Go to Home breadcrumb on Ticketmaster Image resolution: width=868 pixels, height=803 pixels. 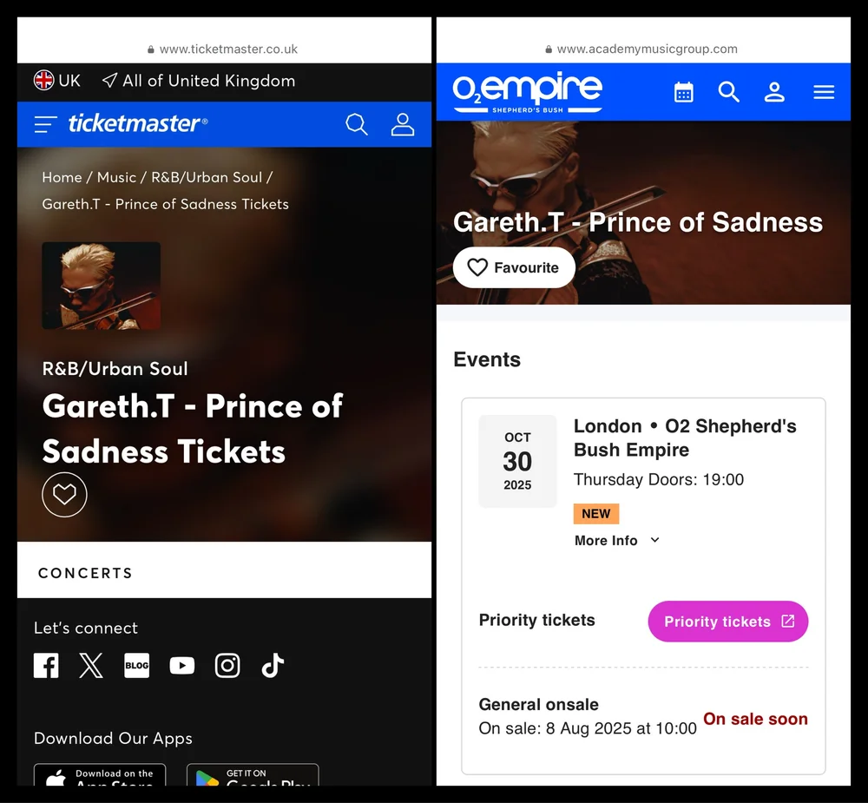(62, 177)
